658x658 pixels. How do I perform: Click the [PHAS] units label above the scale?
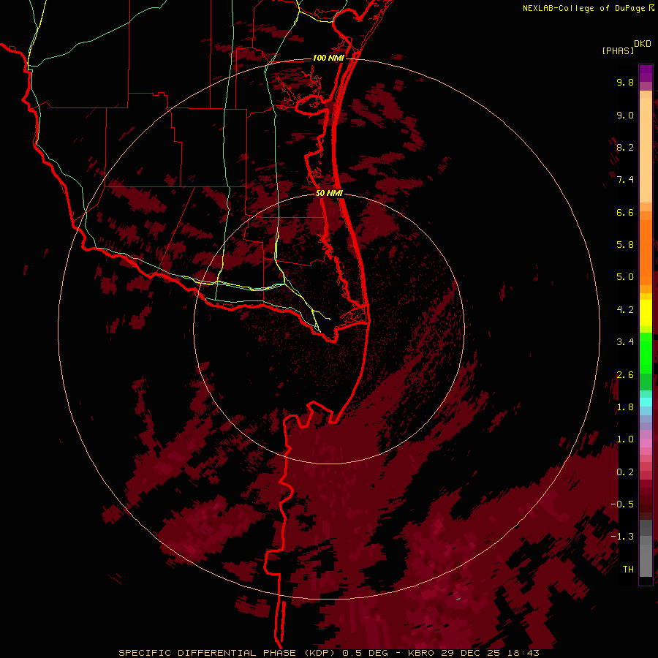618,50
